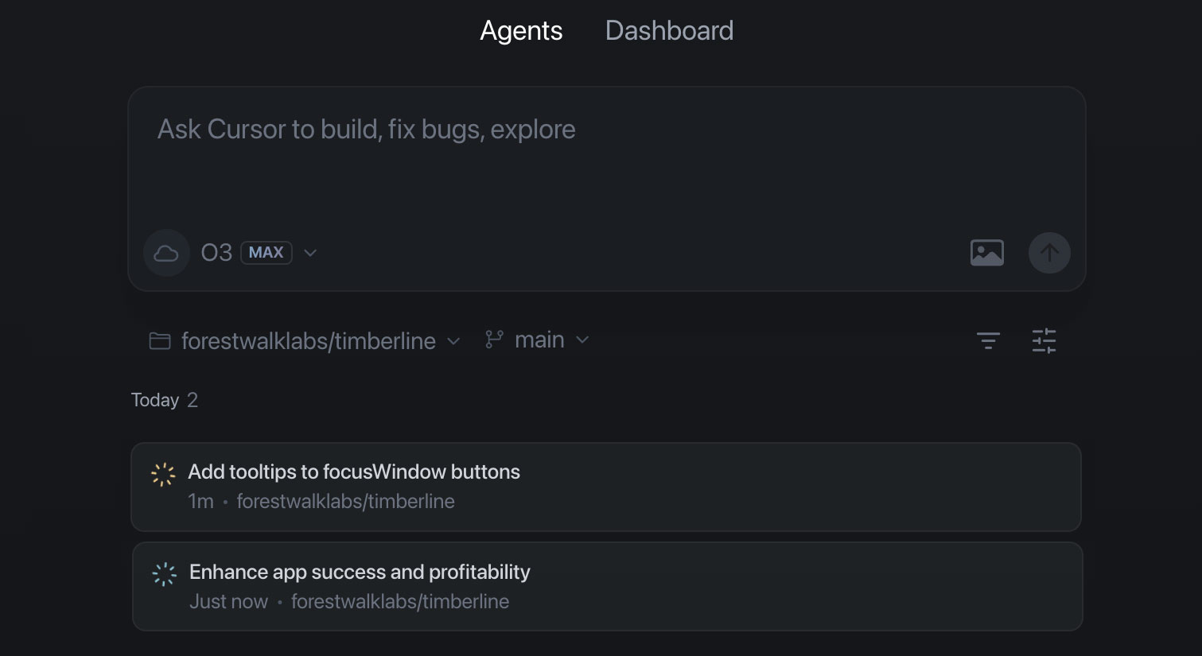Click the yellow spinner on tooltips task
The width and height of the screenshot is (1202, 656).
click(x=163, y=475)
